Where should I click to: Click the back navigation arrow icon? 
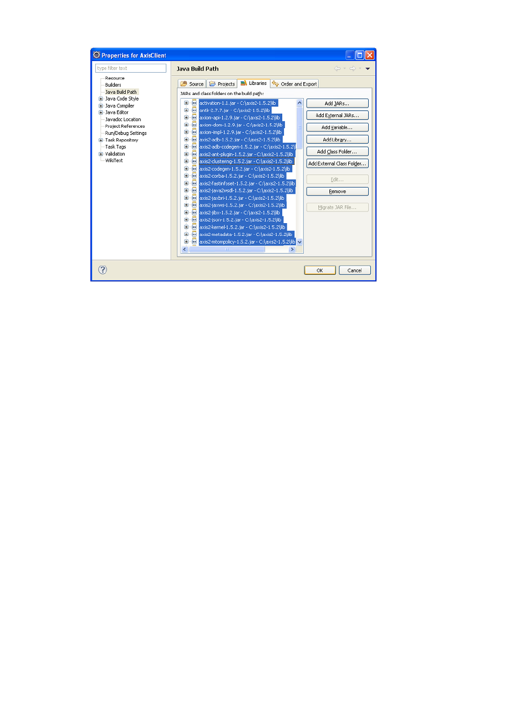point(337,69)
